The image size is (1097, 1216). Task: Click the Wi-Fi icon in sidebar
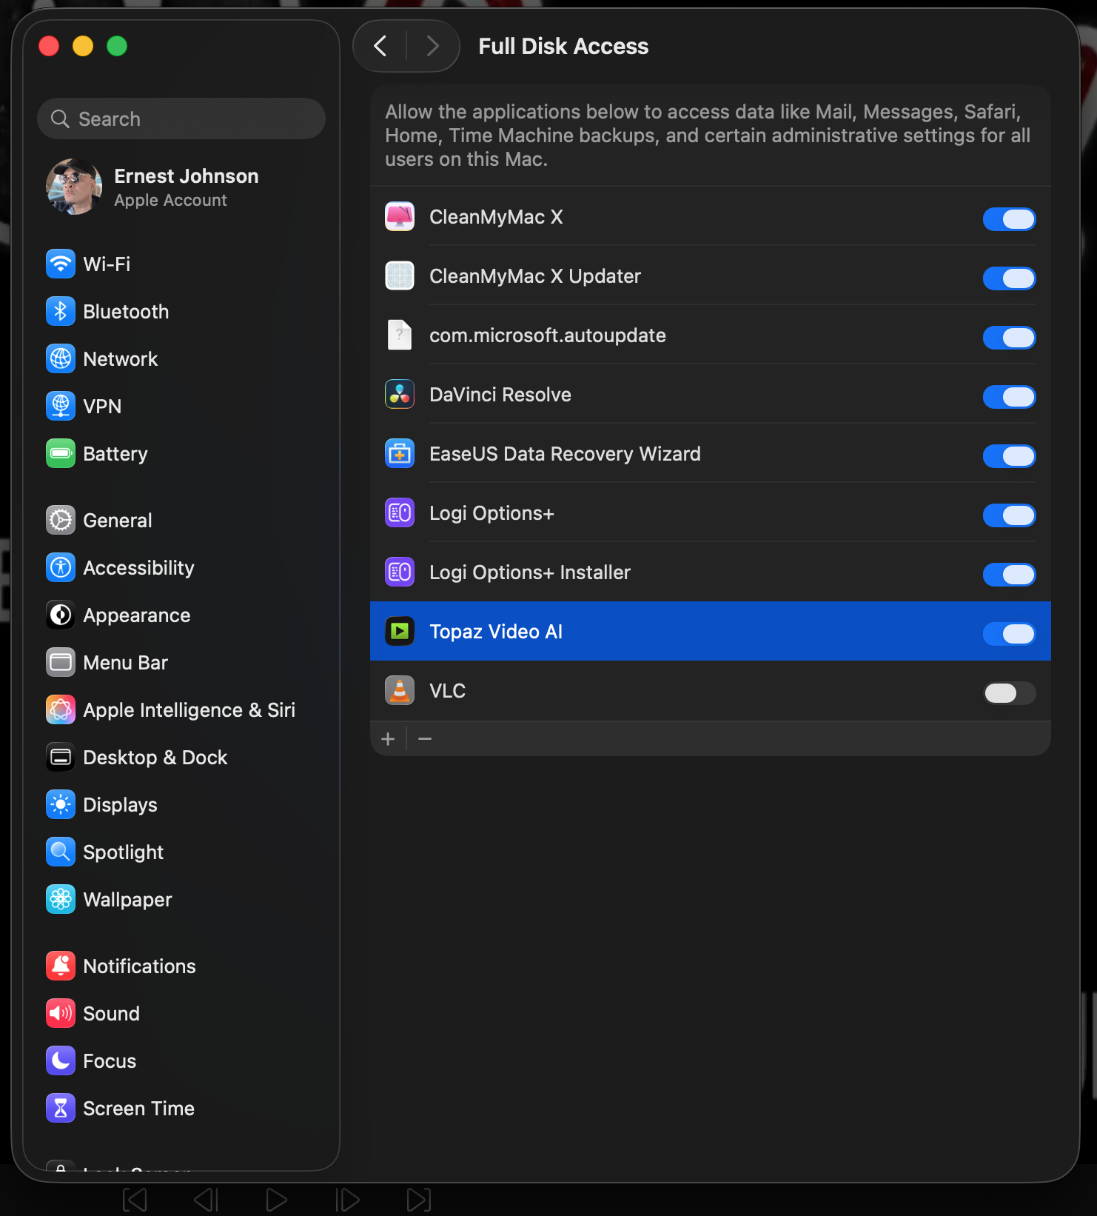[61, 264]
